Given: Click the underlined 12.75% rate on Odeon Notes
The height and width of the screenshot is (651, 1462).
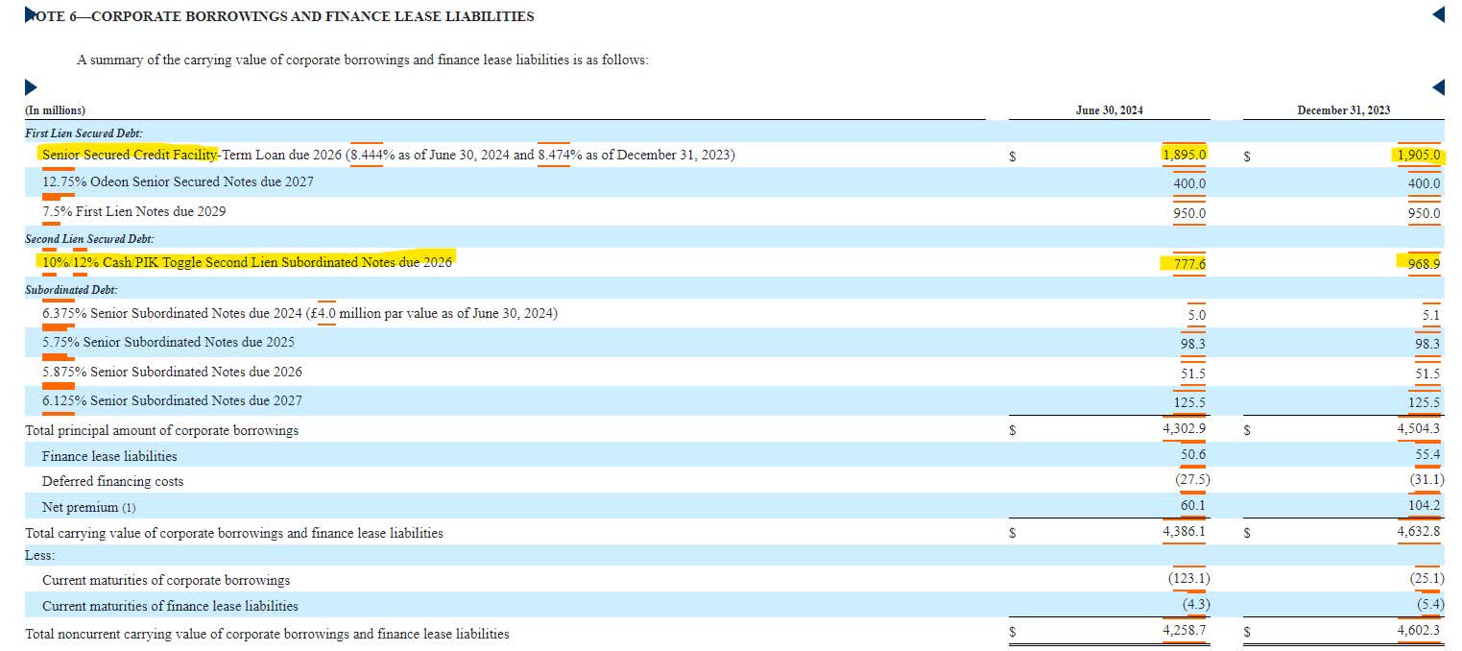Looking at the screenshot, I should [64, 183].
